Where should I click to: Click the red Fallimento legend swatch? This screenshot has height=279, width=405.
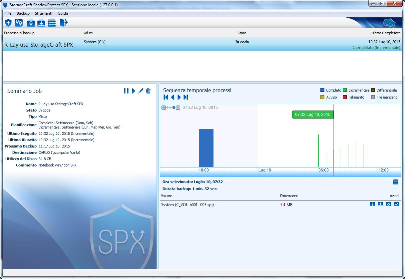345,97
